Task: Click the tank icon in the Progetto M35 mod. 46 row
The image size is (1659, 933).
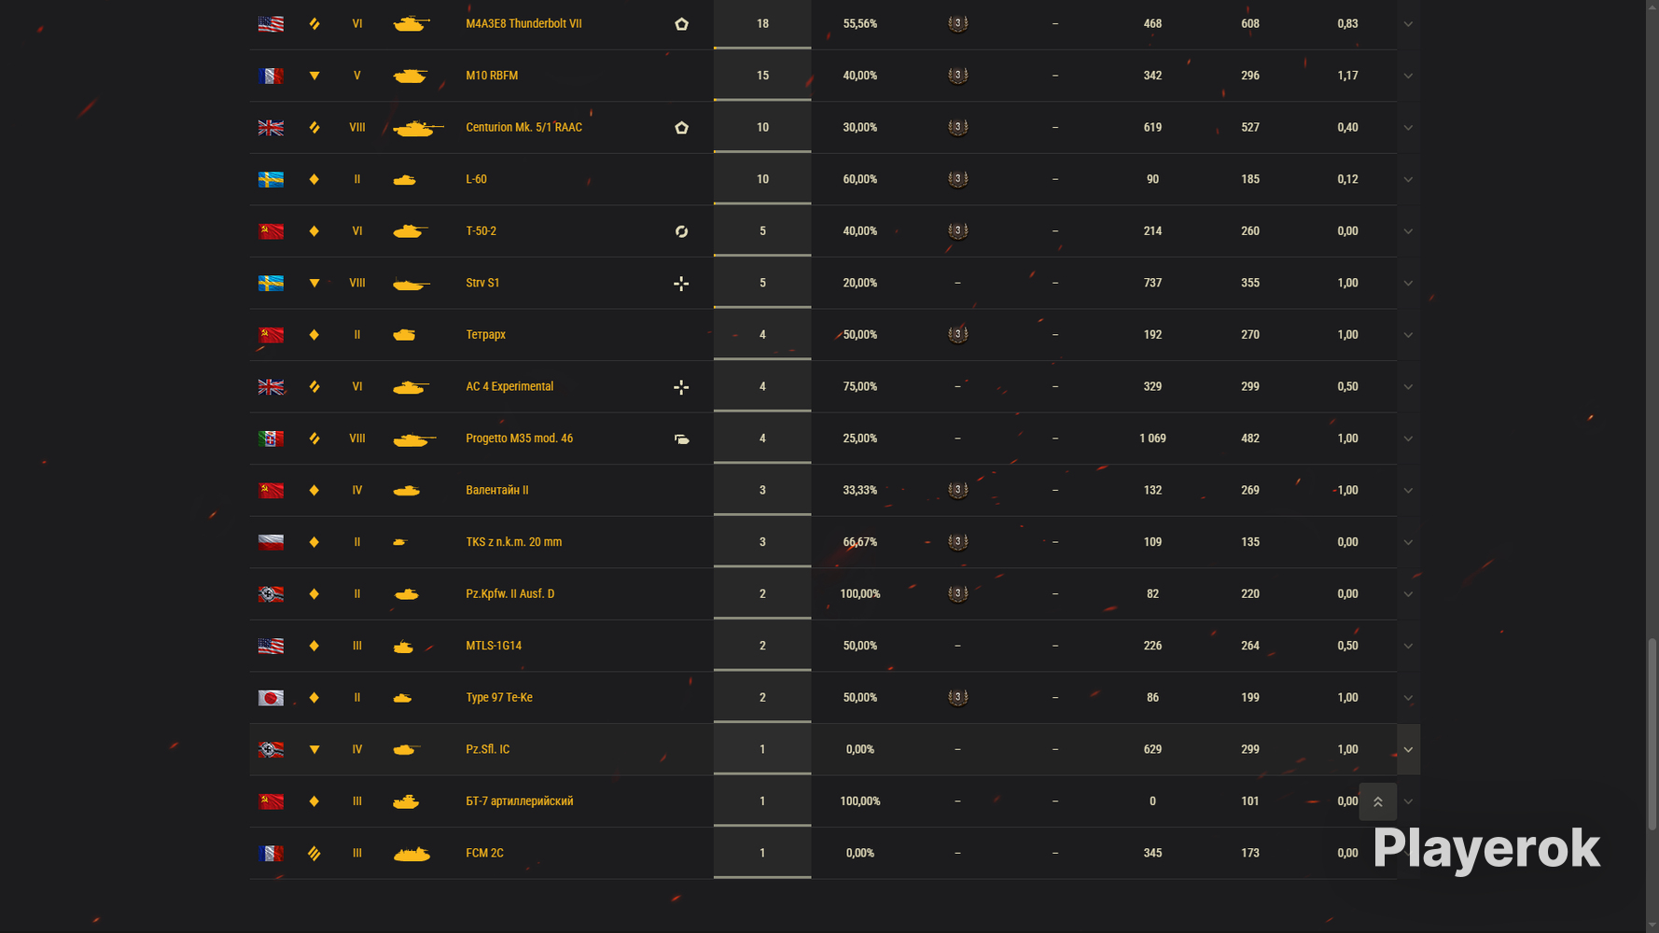Action: [x=413, y=439]
